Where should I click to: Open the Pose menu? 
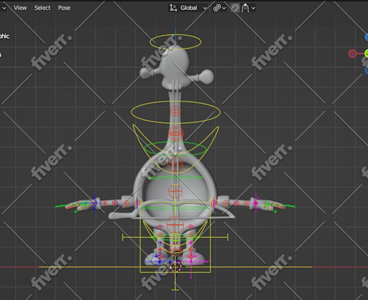(x=64, y=8)
